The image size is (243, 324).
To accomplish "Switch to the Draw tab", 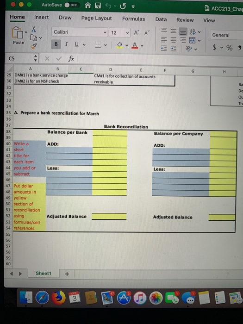I will coord(65,18).
